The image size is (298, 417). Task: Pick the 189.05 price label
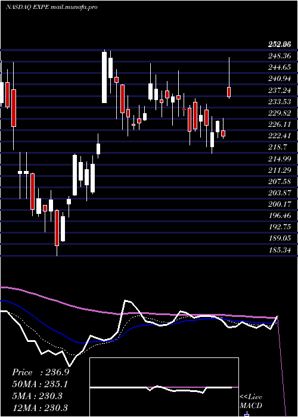(280, 238)
